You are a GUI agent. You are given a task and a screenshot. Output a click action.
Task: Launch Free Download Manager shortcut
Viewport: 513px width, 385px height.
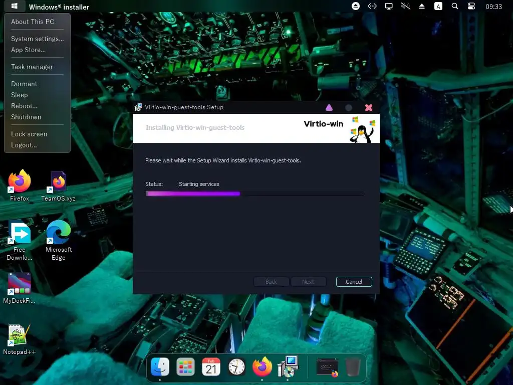(20, 241)
